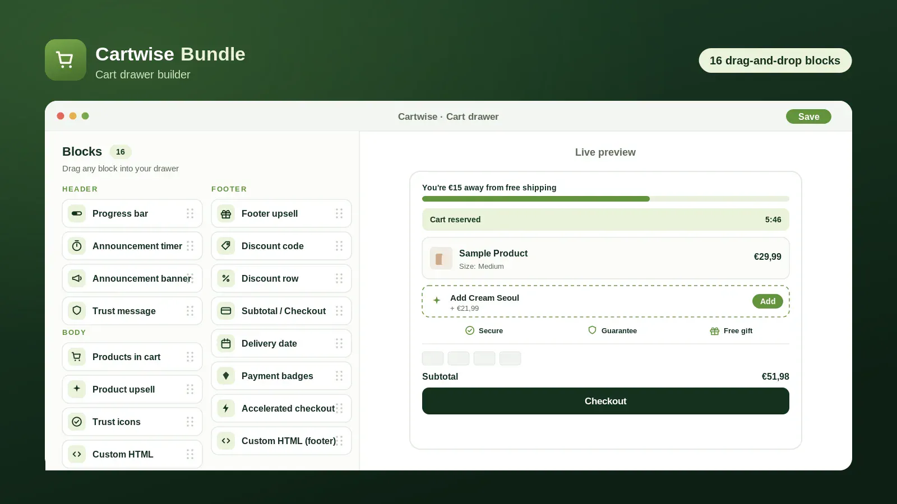The width and height of the screenshot is (897, 504).
Task: Click the Delivery date calendar icon
Action: [x=226, y=343]
